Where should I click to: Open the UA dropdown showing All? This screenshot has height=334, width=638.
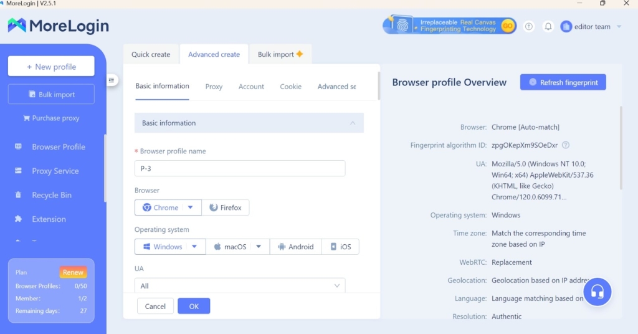(240, 286)
